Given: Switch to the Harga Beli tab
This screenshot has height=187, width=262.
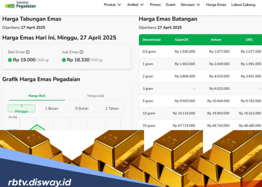Looking at the screenshot, I should point(37,96).
